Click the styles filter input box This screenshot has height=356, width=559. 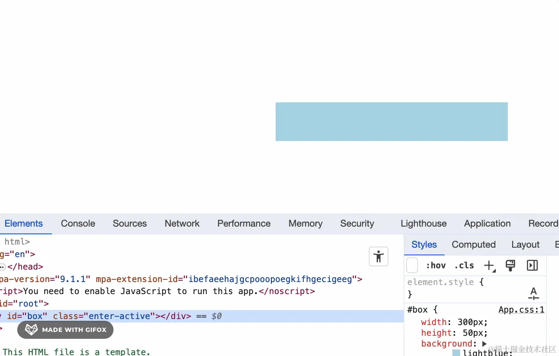pos(412,265)
